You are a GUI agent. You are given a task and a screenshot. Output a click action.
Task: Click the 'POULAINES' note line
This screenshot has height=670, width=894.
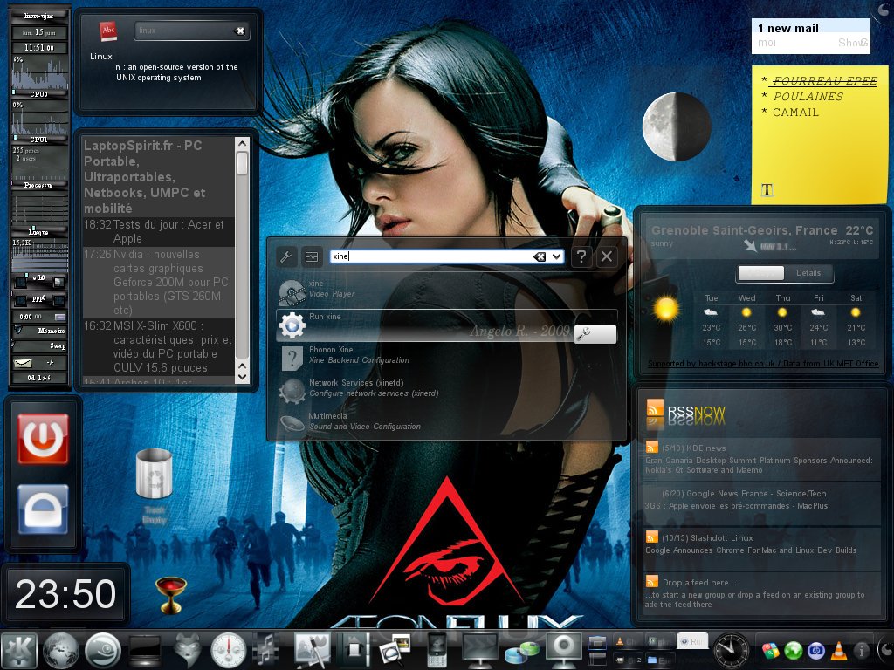[x=808, y=96]
